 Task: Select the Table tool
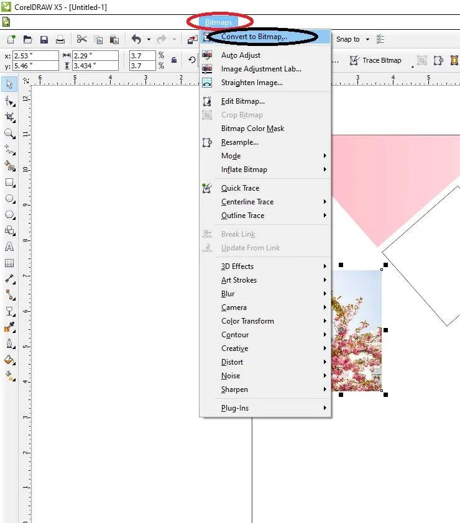pyautogui.click(x=9, y=263)
